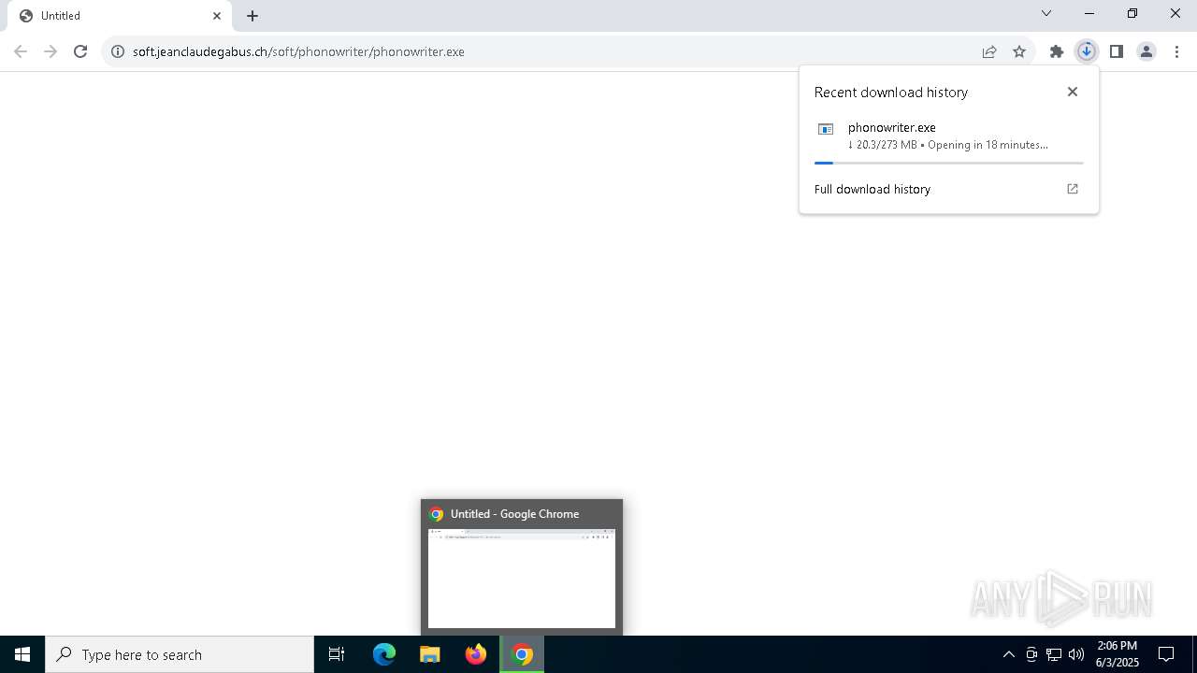Click the phonowriter.exe file icon

826,129
